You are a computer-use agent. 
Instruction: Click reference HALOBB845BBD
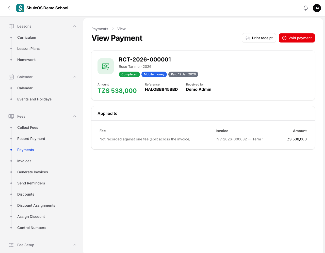pyautogui.click(x=161, y=90)
